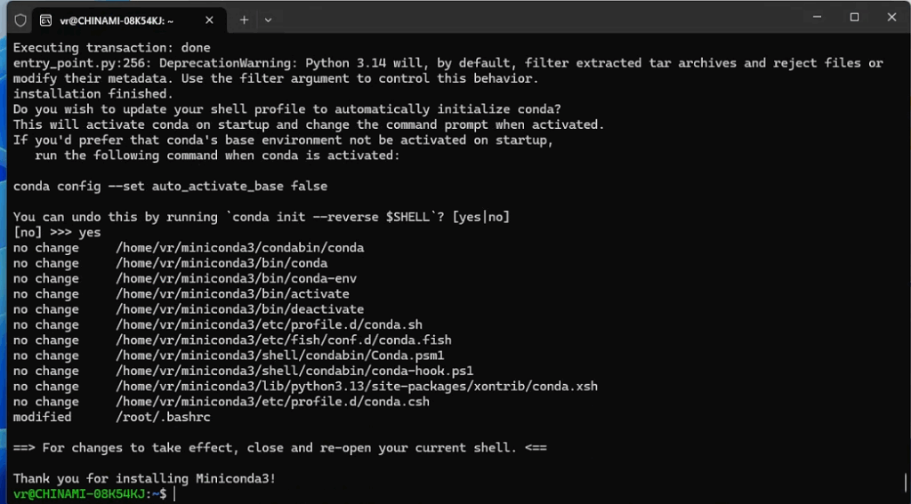Click the 'Thank you for installing Miniconda3!' text
Image resolution: width=911 pixels, height=504 pixels.
[144, 478]
